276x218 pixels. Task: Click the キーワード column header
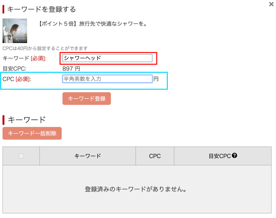point(88,156)
